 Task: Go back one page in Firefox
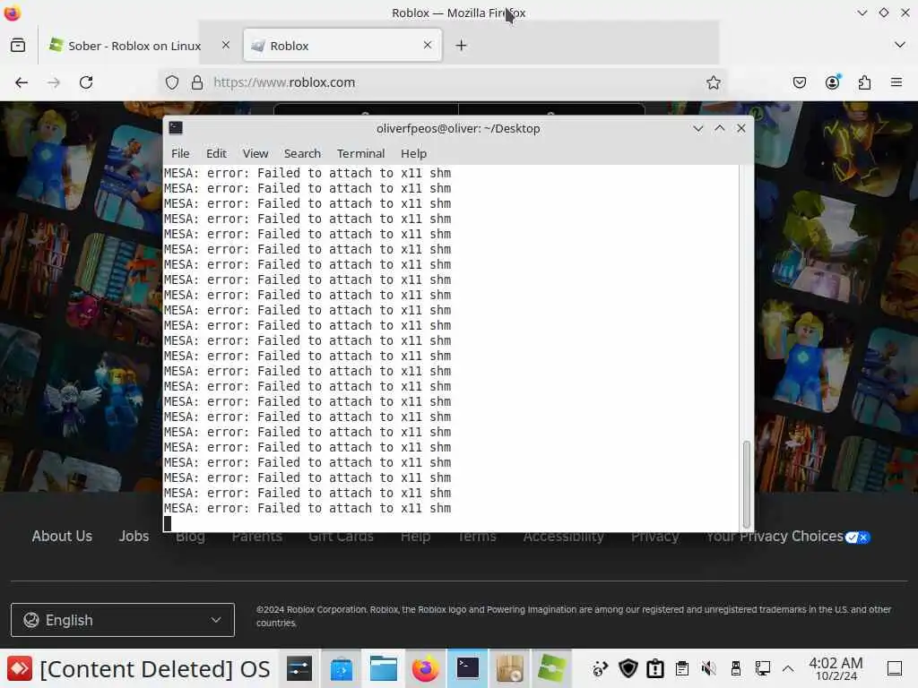pos(22,82)
